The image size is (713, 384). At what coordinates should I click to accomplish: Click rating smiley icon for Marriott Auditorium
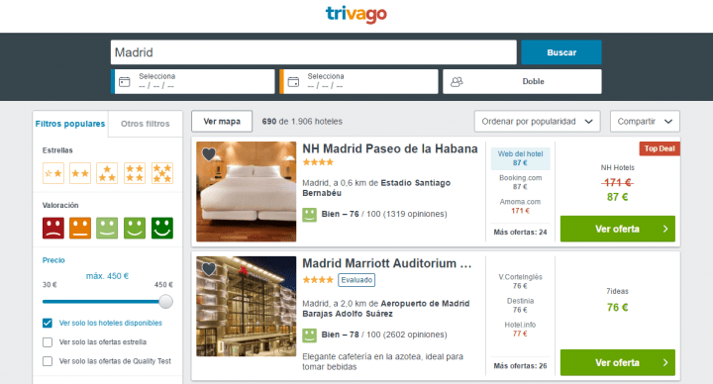pos(310,336)
